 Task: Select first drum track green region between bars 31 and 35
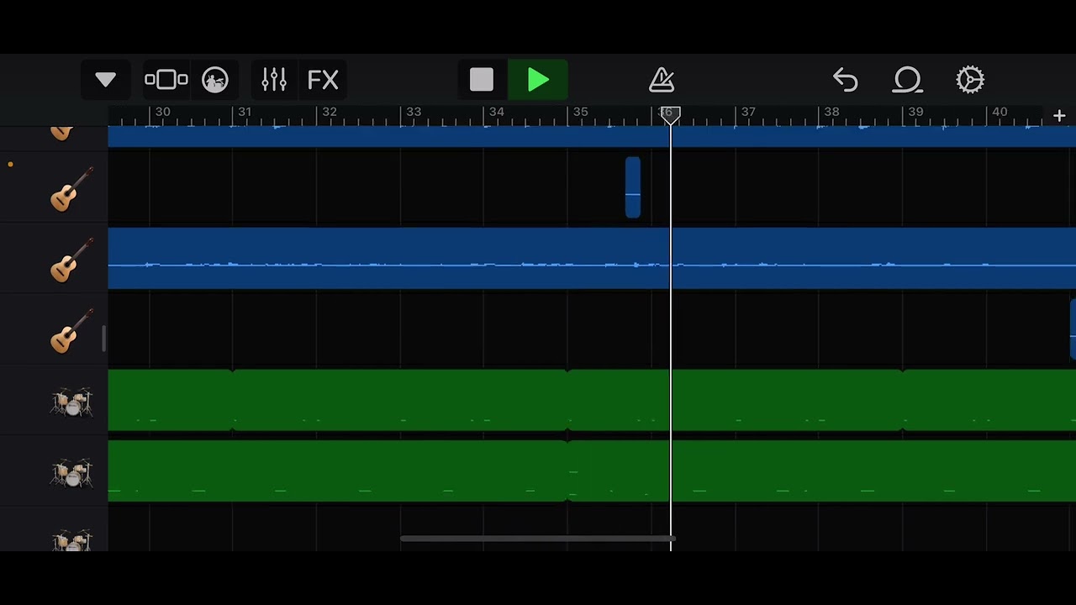click(400, 400)
